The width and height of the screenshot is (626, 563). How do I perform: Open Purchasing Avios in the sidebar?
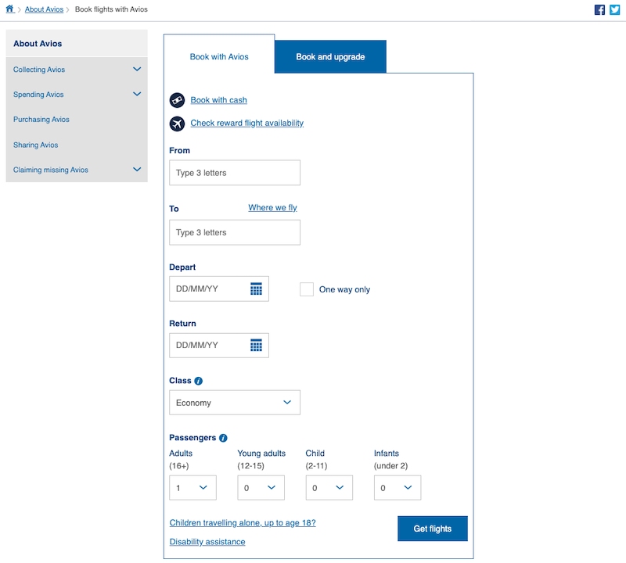[x=41, y=120]
